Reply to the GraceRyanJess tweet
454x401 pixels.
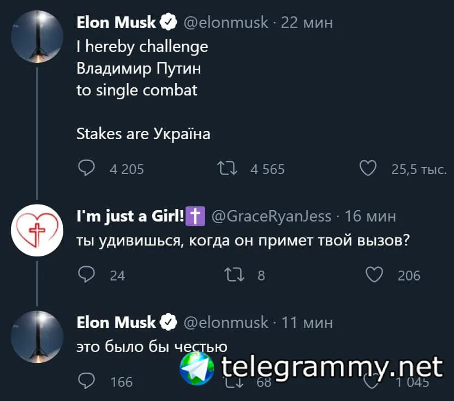(x=86, y=274)
